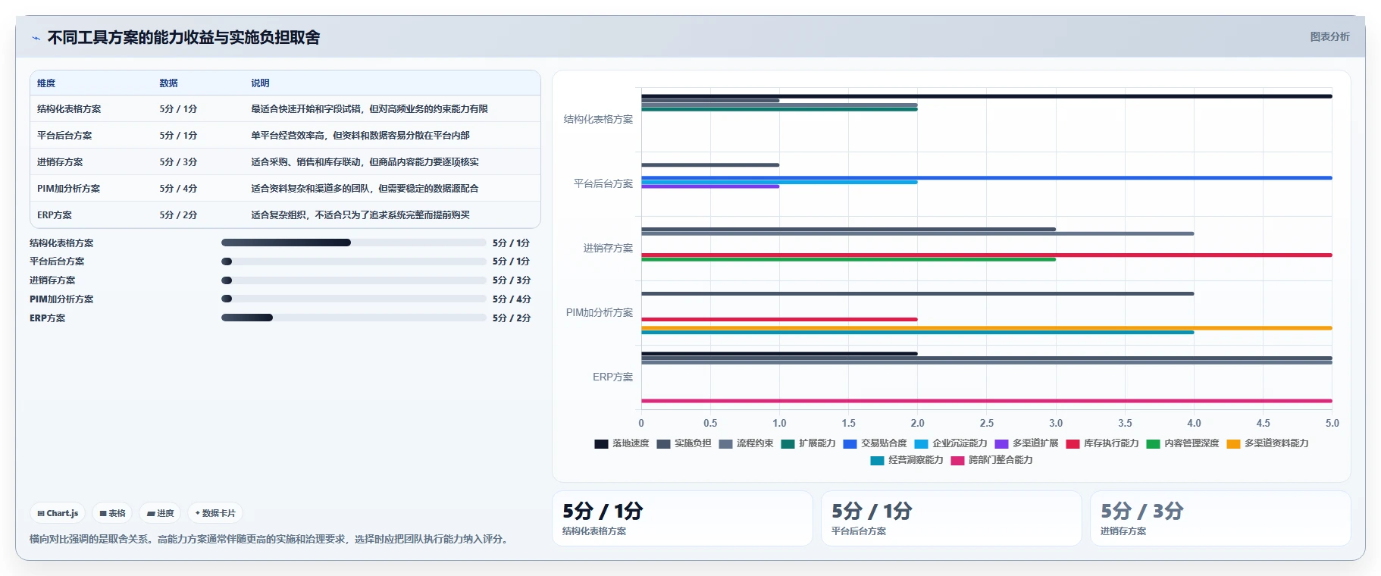Screen dimensions: 1381x576
Task: Click the blue 交易贴合度 bar for 平台后台方案
Action: pos(987,178)
